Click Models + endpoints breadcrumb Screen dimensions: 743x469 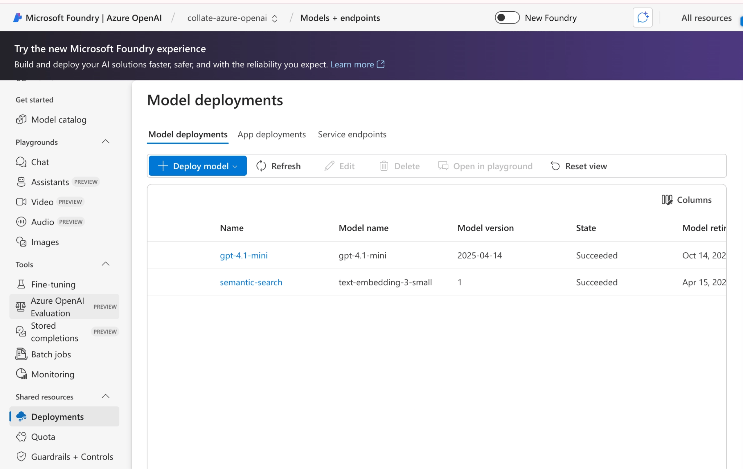(340, 18)
